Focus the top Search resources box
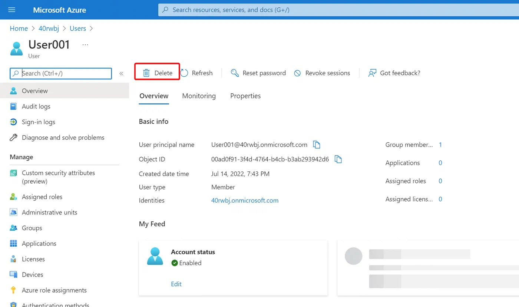Screen dimensions: 519x307 [x=338, y=10]
